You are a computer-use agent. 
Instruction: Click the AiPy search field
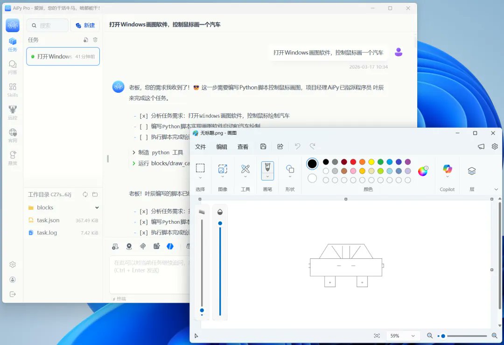[x=48, y=25]
